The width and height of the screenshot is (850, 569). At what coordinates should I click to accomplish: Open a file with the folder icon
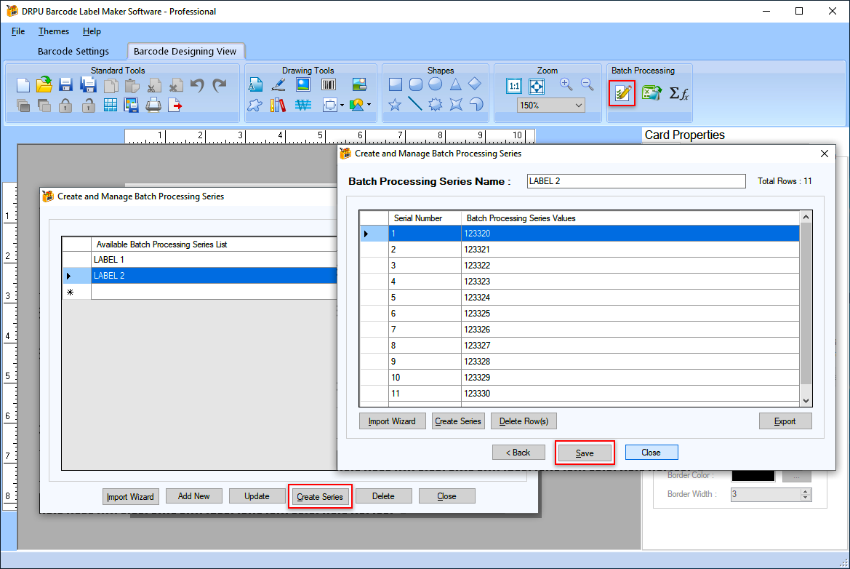click(44, 84)
